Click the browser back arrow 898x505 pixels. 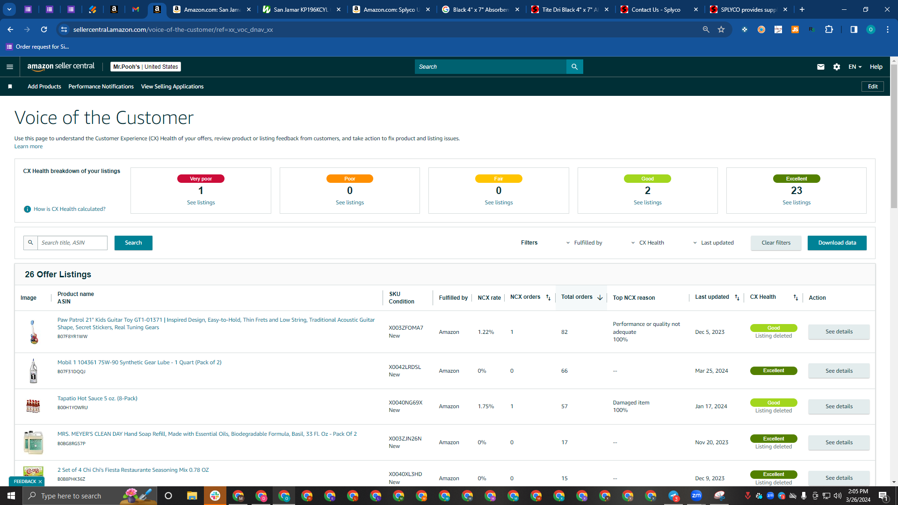(x=10, y=29)
